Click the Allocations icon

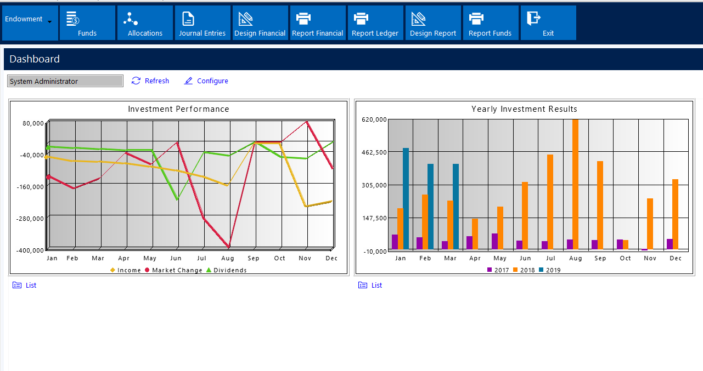tap(144, 22)
